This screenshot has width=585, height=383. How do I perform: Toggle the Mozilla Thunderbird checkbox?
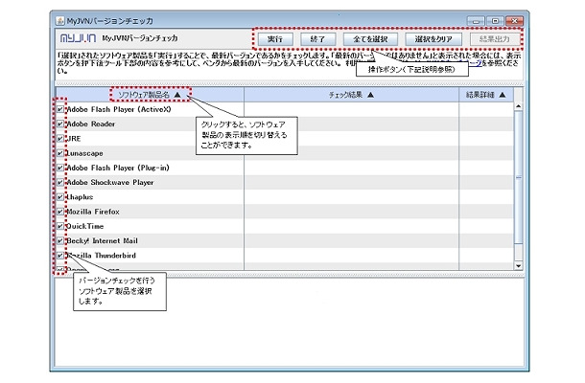(x=60, y=256)
